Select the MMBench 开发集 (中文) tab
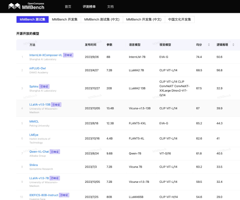 click(x=144, y=19)
